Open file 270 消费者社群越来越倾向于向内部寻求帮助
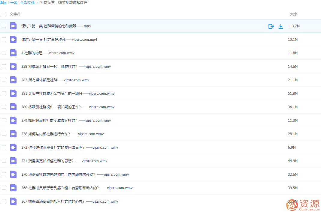The width and height of the screenshot is (321, 212). (x=75, y=175)
